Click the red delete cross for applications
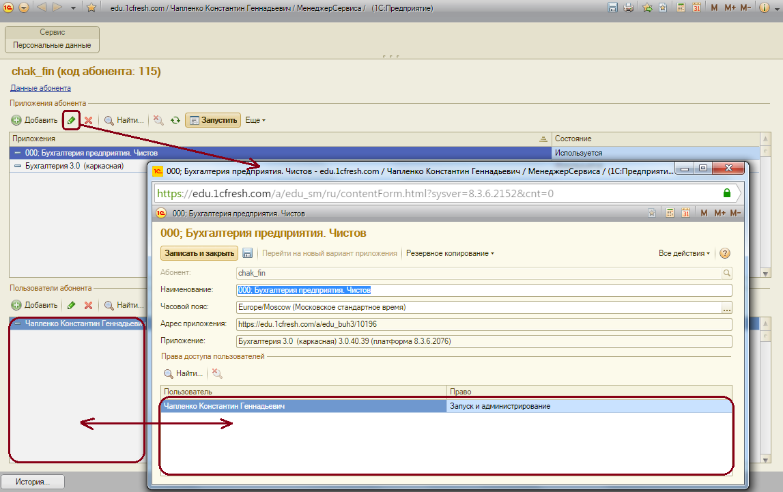 88,120
